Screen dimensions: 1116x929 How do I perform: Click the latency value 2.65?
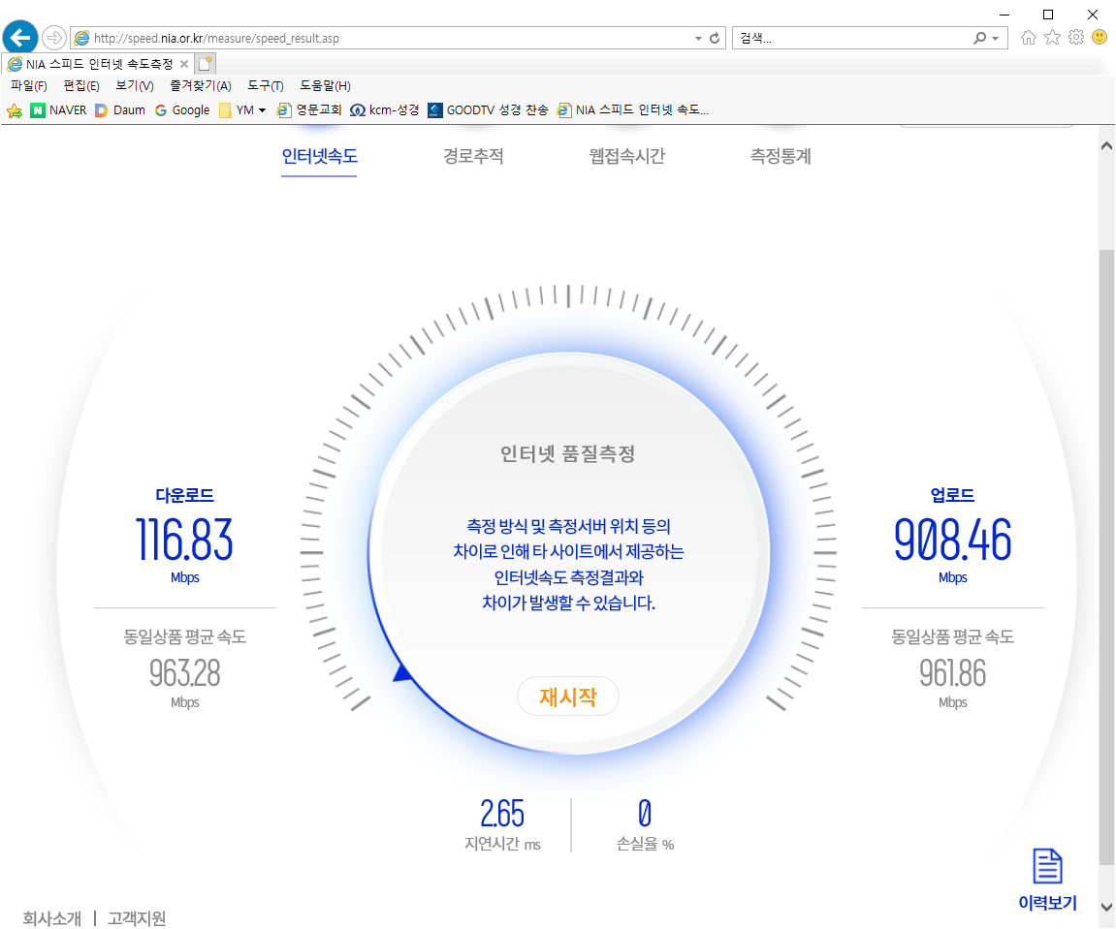coord(502,814)
